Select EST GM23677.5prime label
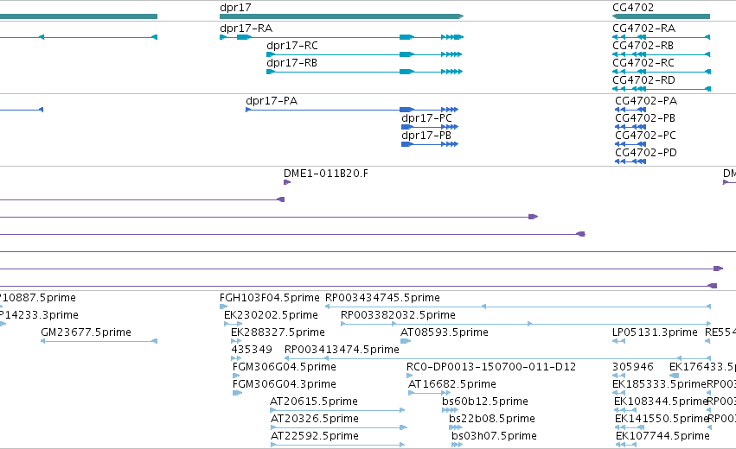Viewport: 736px width, 449px height. (x=86, y=332)
